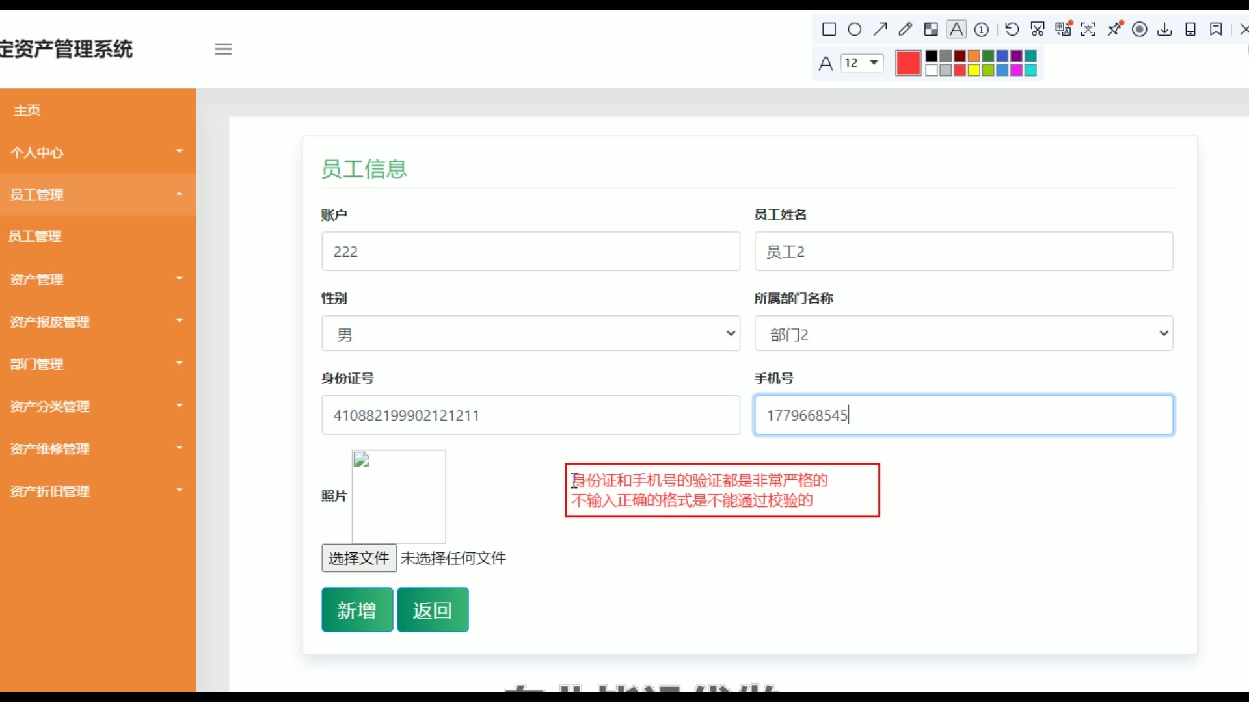The width and height of the screenshot is (1249, 702).
Task: Open the 性别 gender dropdown
Action: [x=531, y=333]
